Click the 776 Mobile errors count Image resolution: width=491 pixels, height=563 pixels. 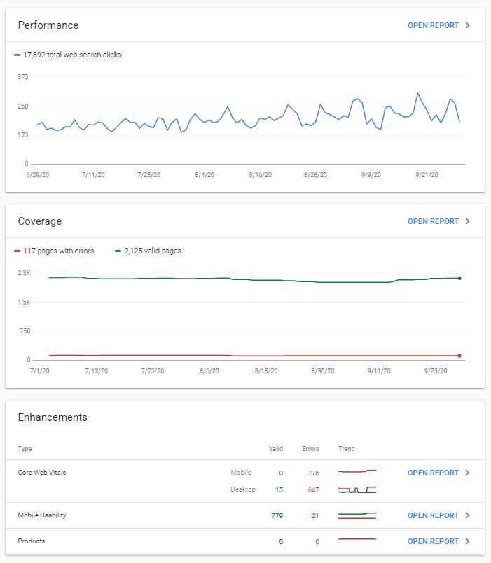(x=313, y=473)
